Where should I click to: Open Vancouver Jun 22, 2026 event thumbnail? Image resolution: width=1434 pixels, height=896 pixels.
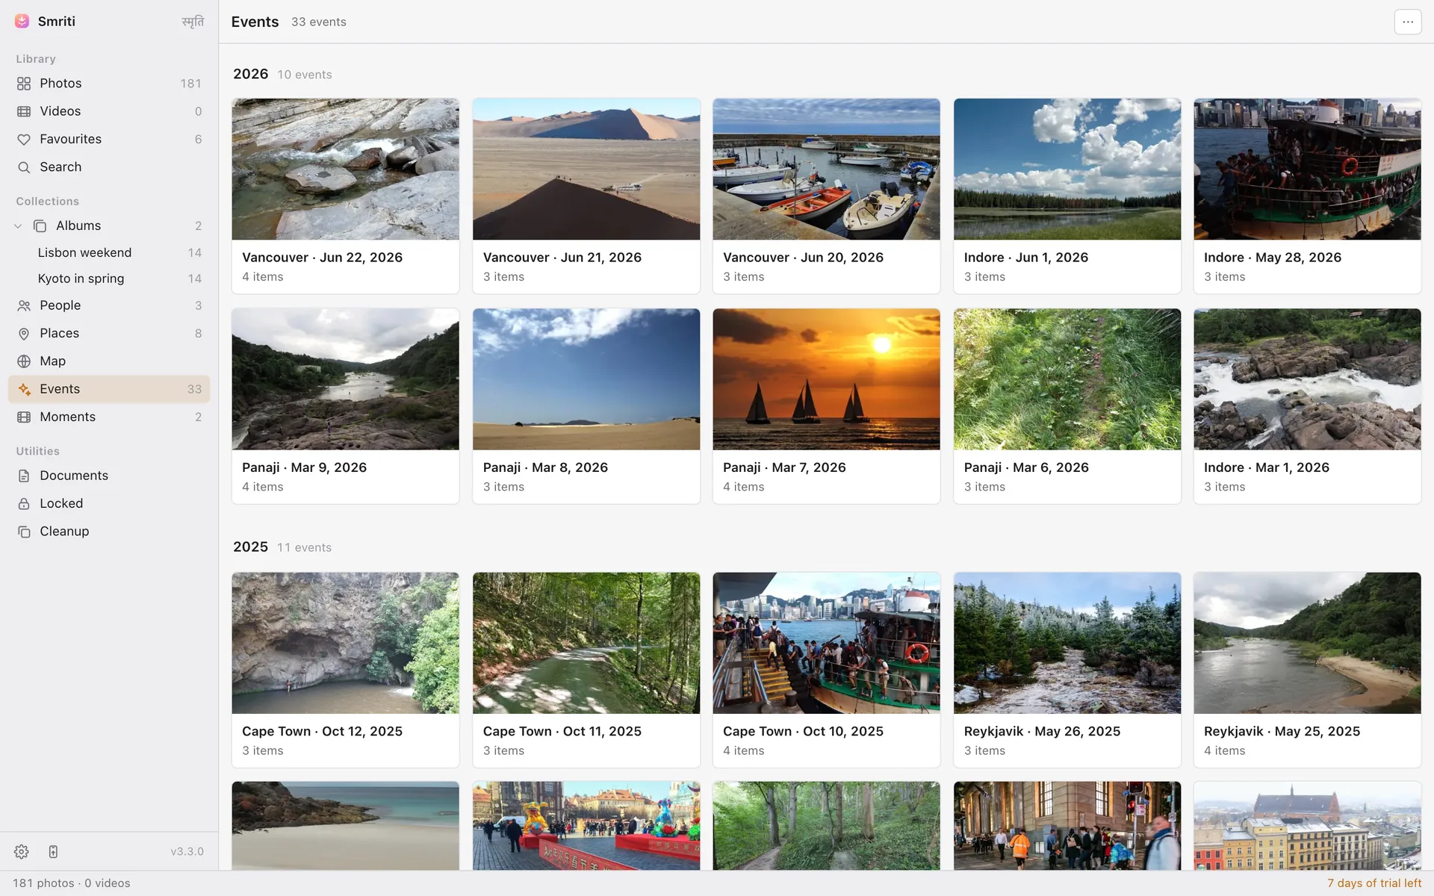pos(345,169)
